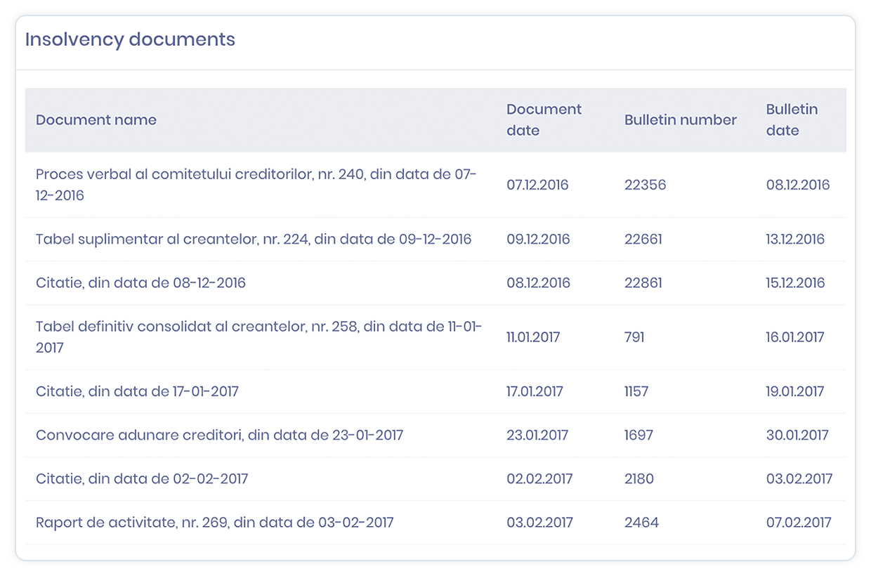Open 'Convocare adunare creditori' document
The image size is (871, 576).
(220, 435)
